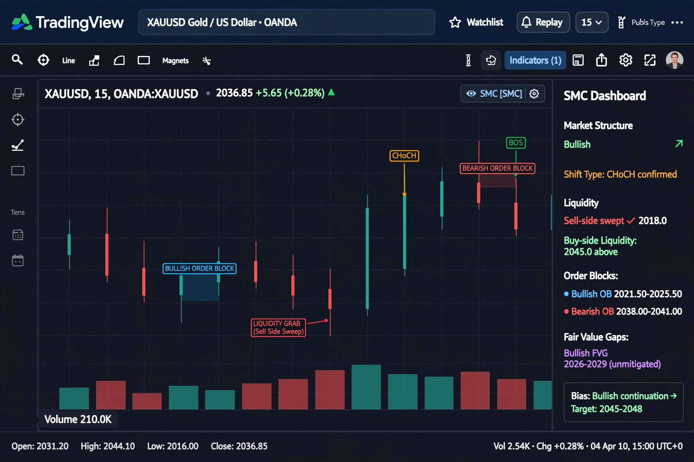Click the Replay button

tap(543, 22)
